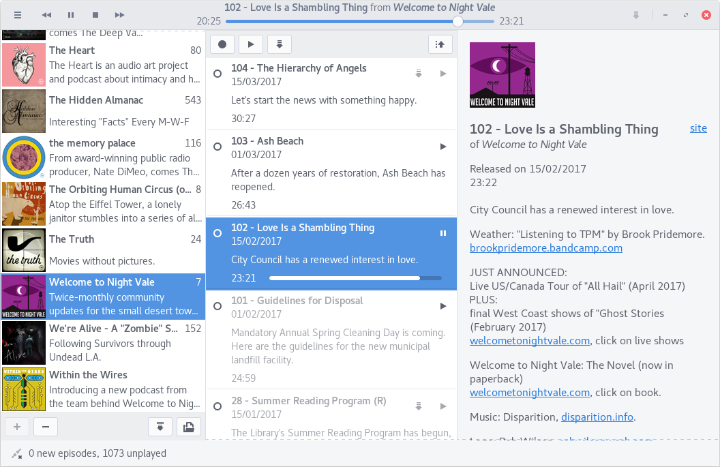Screen dimensions: 720x467
Task: Remove selected podcast with the minus button
Action: click(x=46, y=427)
